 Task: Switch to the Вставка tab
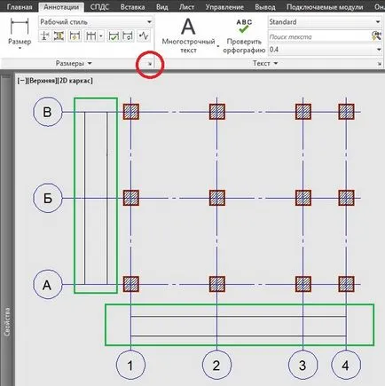tap(132, 7)
